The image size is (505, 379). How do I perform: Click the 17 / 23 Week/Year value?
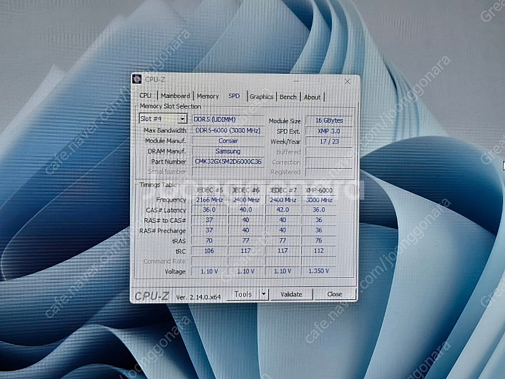[x=329, y=141]
